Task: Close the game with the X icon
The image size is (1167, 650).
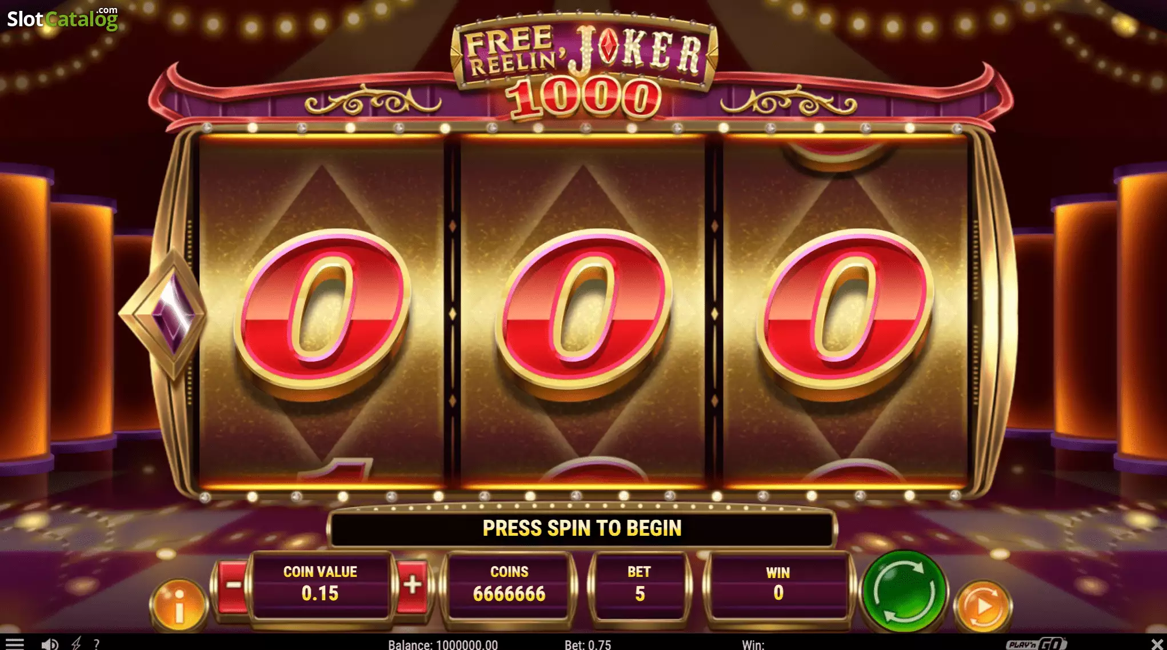Action: click(1156, 644)
